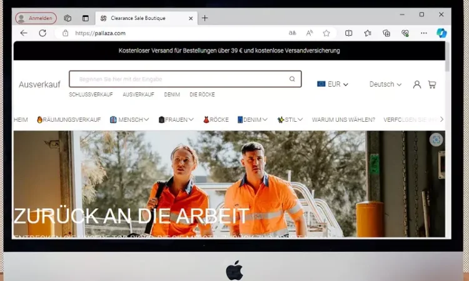Image resolution: width=469 pixels, height=281 pixels.
Task: Add page to favorites star
Action: pyautogui.click(x=326, y=33)
